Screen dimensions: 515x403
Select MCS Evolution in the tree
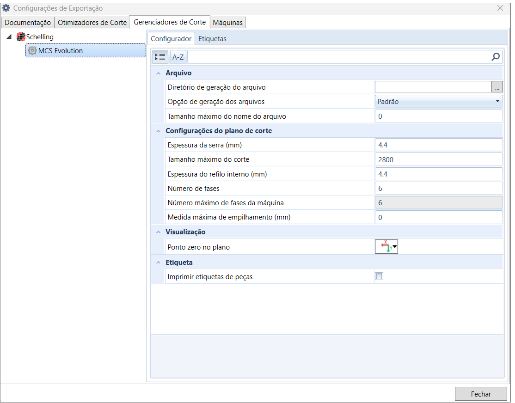pos(86,50)
